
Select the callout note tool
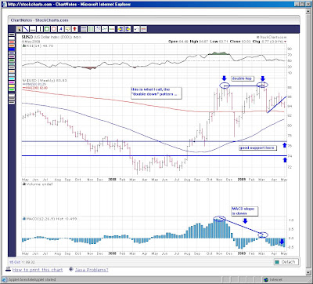[68, 29]
